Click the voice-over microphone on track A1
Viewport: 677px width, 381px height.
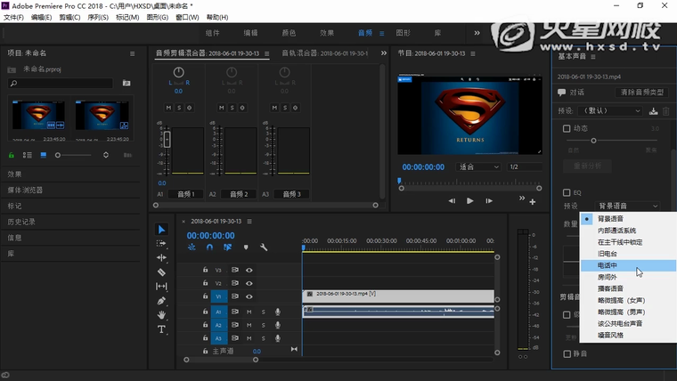pos(277,312)
